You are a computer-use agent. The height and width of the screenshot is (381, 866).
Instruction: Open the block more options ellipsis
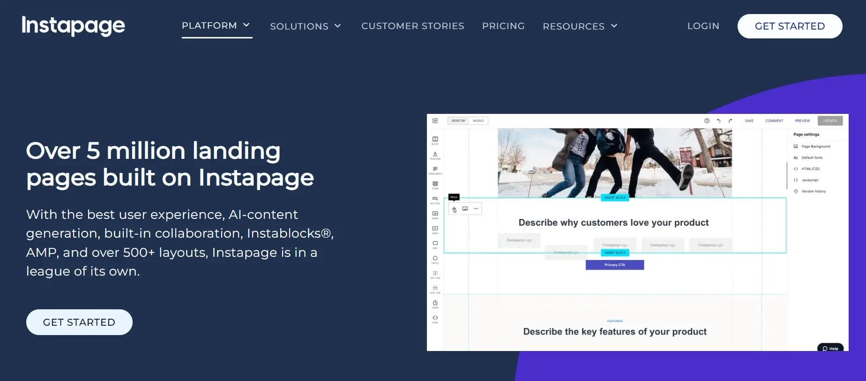(x=476, y=209)
